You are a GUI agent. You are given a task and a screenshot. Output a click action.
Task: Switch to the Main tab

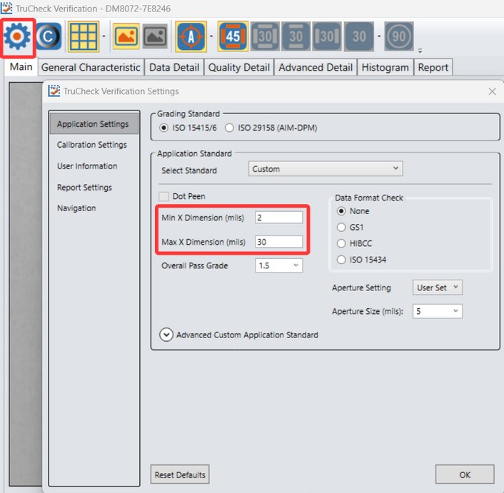pos(21,67)
